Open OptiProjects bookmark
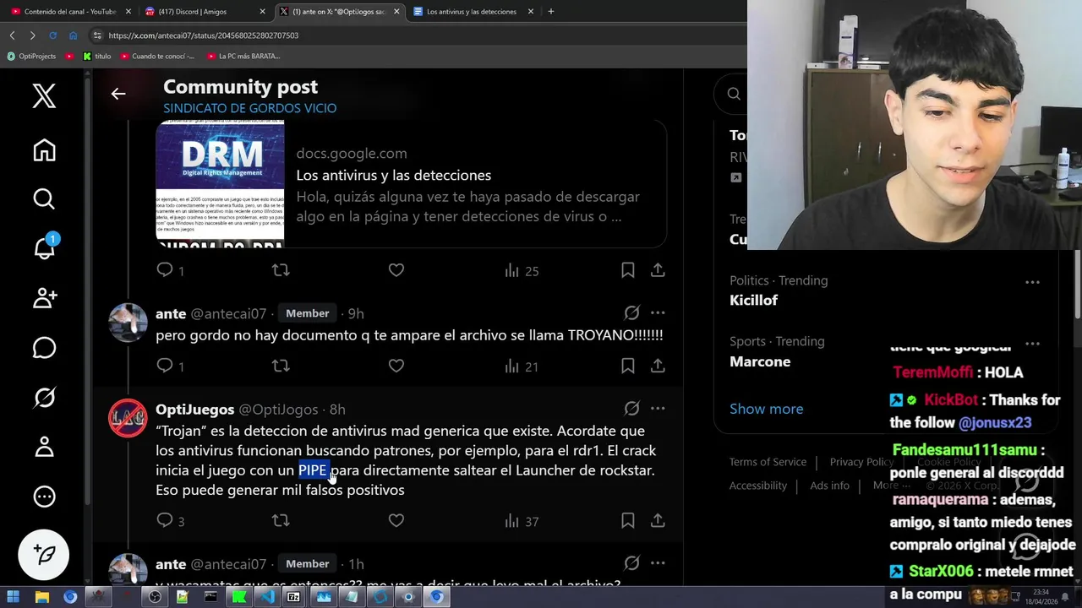 (31, 56)
